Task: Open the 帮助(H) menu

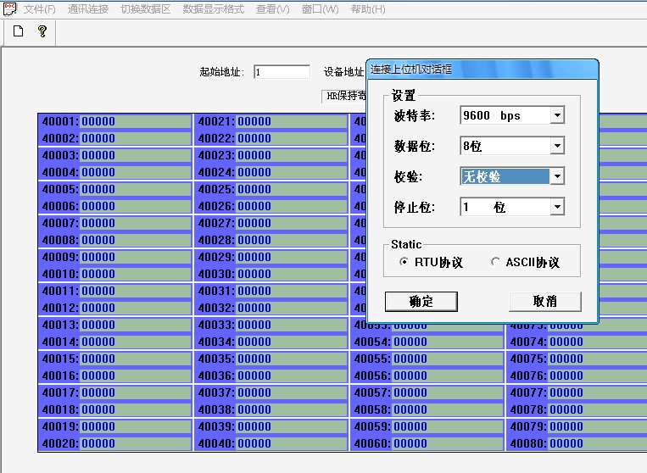Action: coord(367,9)
